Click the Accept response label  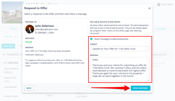29,42
